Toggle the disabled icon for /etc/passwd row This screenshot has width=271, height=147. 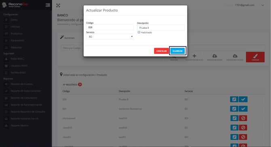(x=243, y=118)
